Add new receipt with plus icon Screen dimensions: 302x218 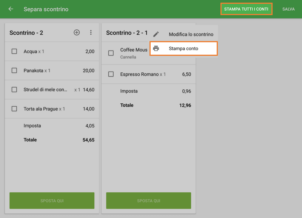point(77,32)
